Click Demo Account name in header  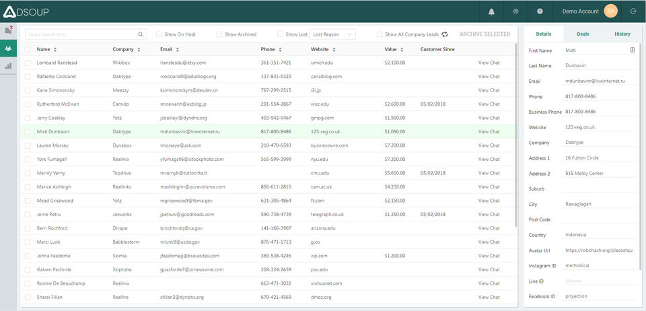coord(581,11)
